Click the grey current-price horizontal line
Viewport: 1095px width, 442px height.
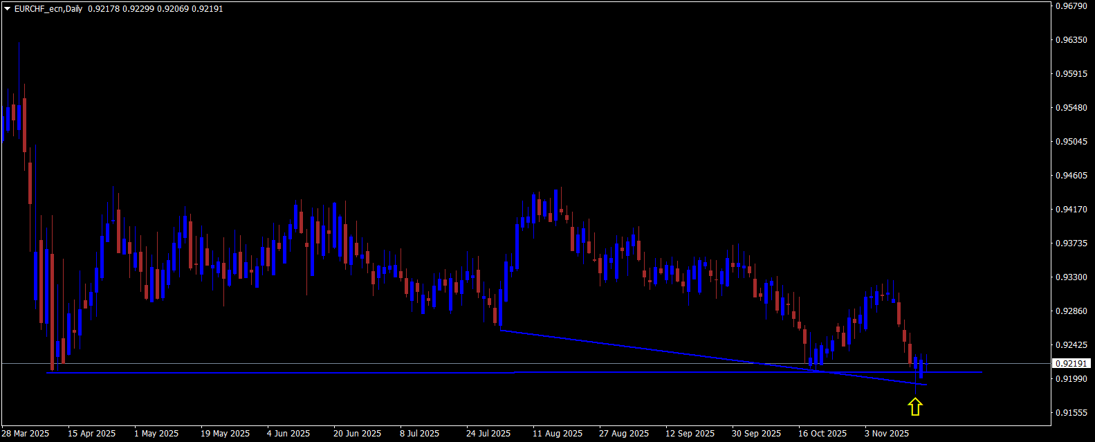(x=526, y=363)
